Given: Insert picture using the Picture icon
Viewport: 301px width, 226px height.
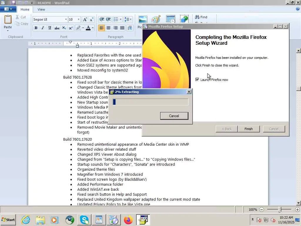Looking at the screenshot, I should pos(143,19).
